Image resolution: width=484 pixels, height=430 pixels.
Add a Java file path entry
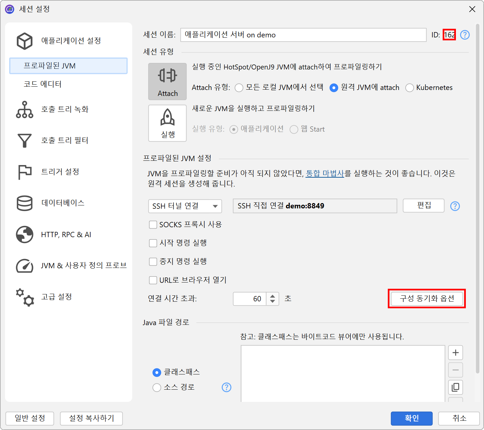[456, 353]
